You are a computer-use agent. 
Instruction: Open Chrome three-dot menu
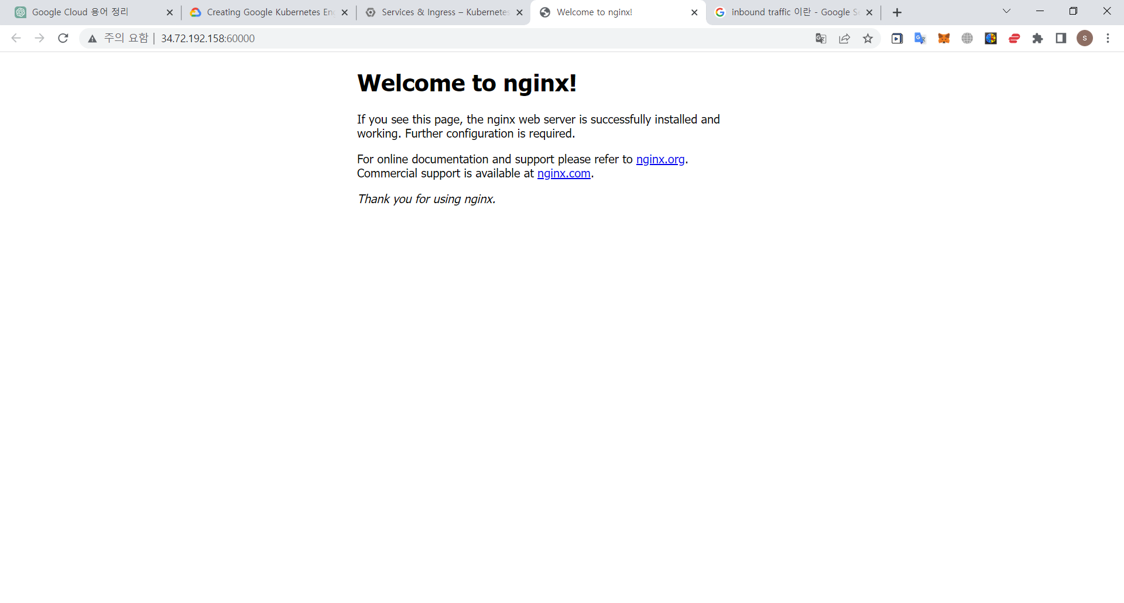[1108, 38]
